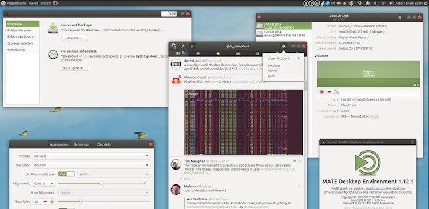
Task: Click the 'enable' automatic backups link
Action: pyautogui.click(x=84, y=57)
